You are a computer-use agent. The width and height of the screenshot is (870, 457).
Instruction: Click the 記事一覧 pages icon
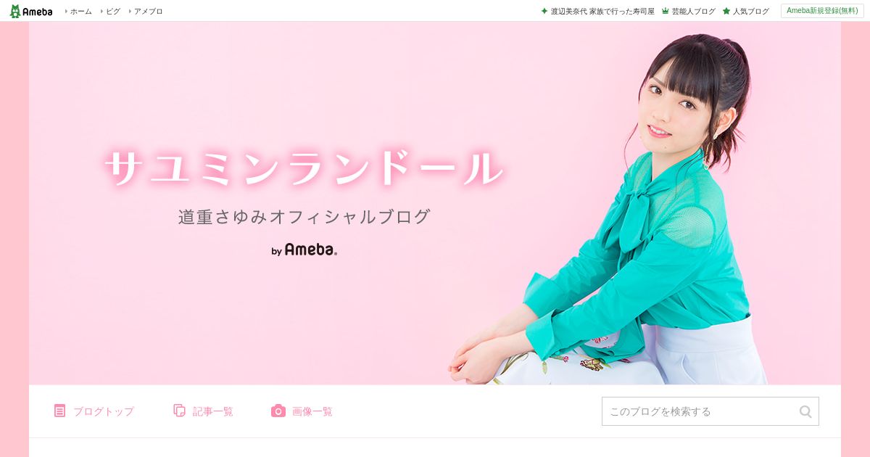[x=179, y=411]
